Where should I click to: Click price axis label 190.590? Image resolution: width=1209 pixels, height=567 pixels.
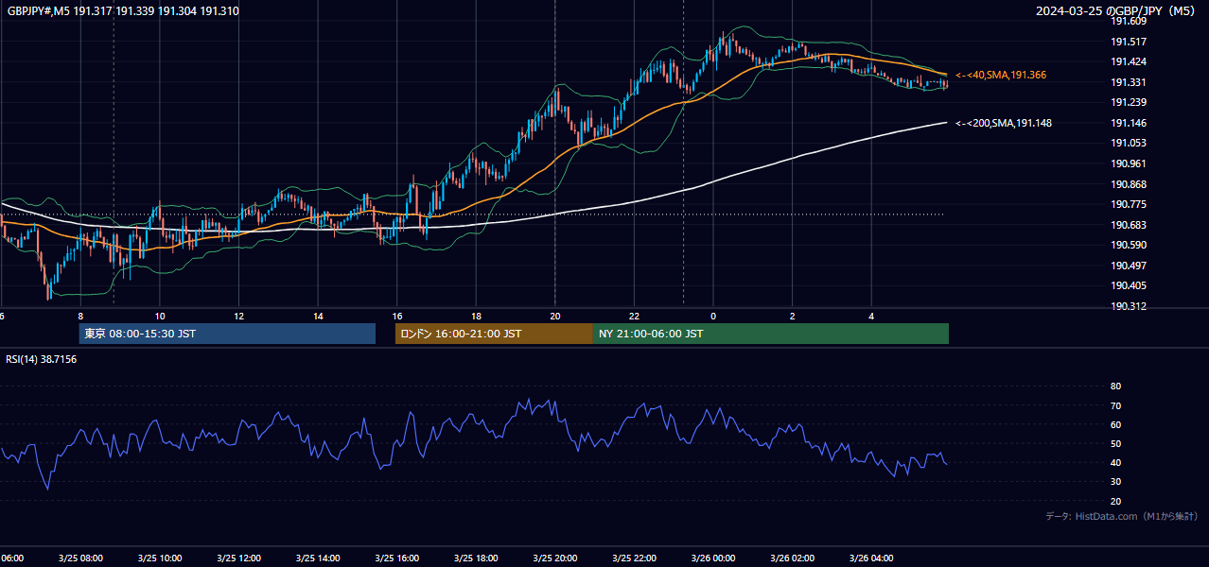click(x=1129, y=245)
